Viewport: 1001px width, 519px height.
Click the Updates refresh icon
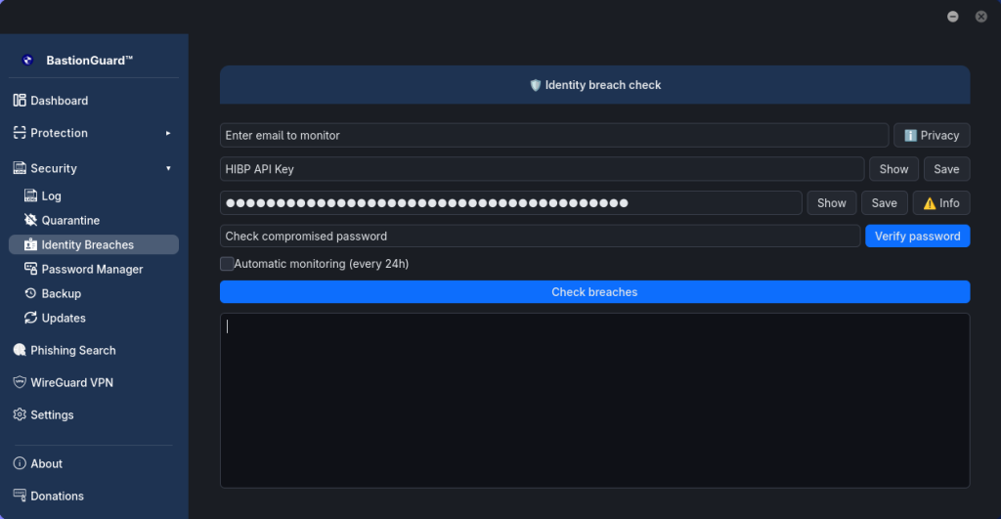pos(30,318)
